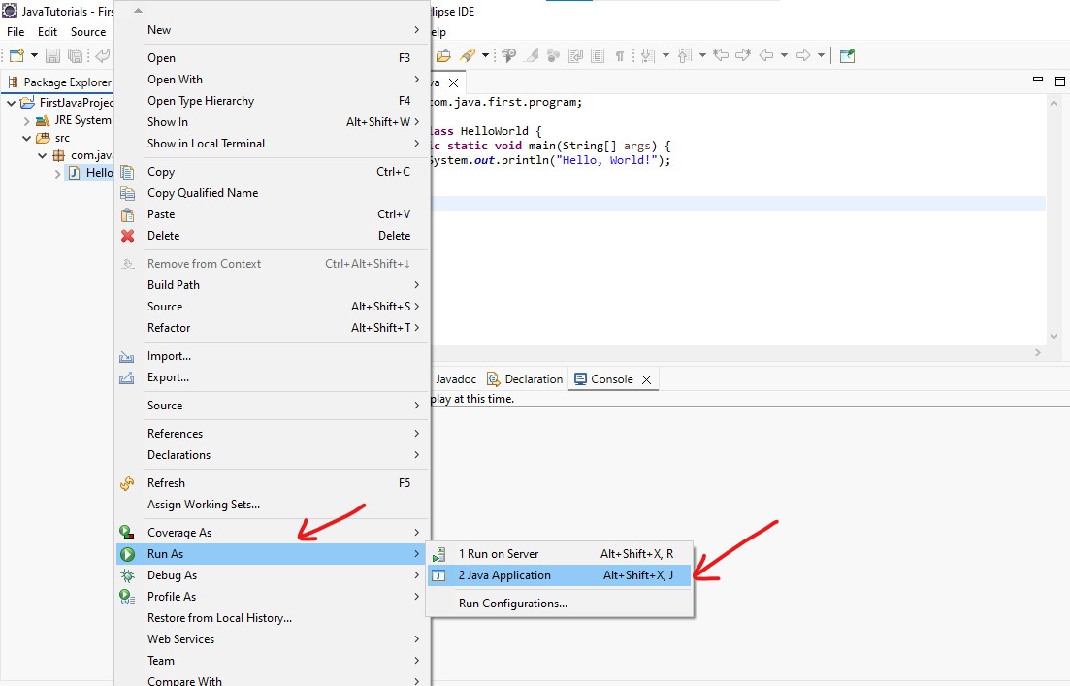Collapse the FirstJavaProject tree node

tap(11, 103)
